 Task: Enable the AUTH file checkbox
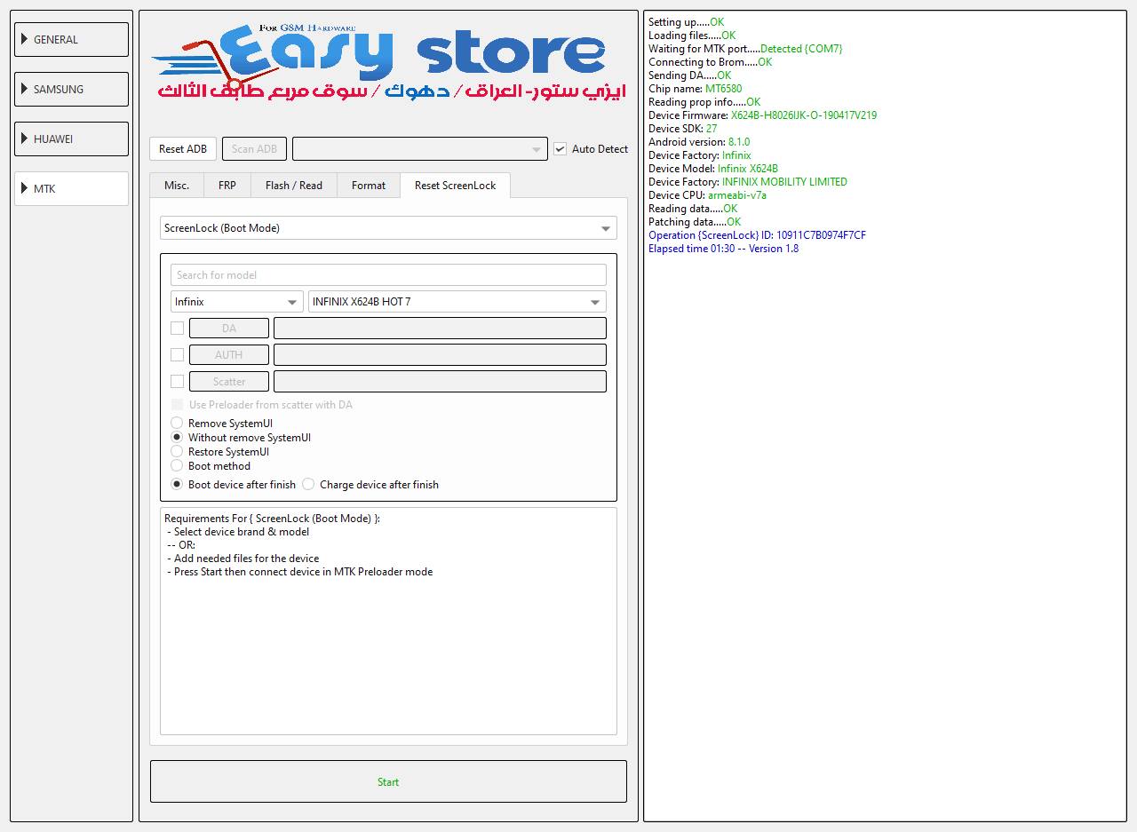point(178,355)
